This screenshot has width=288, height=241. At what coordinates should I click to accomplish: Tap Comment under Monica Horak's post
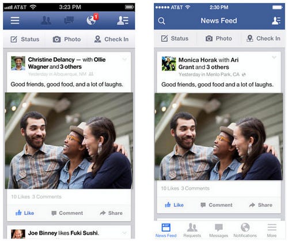click(x=217, y=205)
